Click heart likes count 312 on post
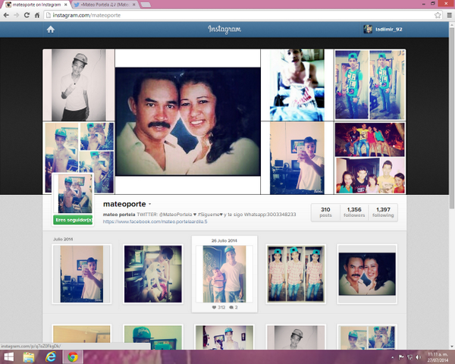This screenshot has width=455, height=364. [218, 307]
